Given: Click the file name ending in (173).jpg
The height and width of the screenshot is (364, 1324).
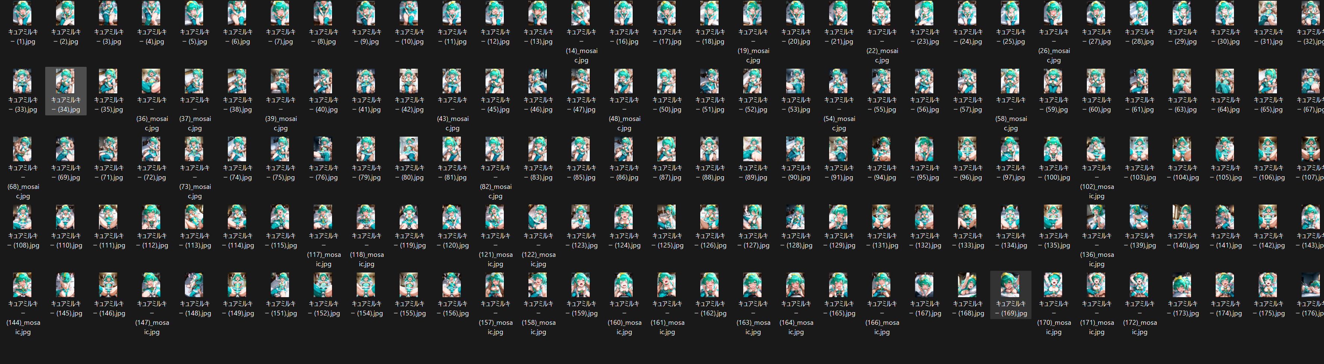Looking at the screenshot, I should tap(1182, 308).
